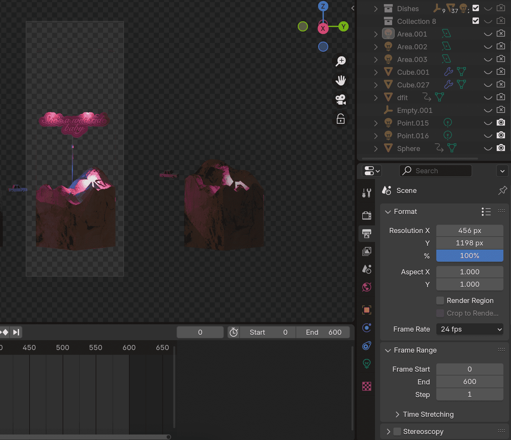
Task: Select Sphere object in the outliner
Action: coord(408,148)
